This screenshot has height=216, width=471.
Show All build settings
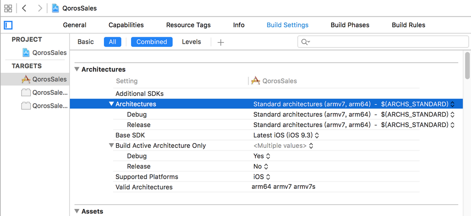[112, 42]
